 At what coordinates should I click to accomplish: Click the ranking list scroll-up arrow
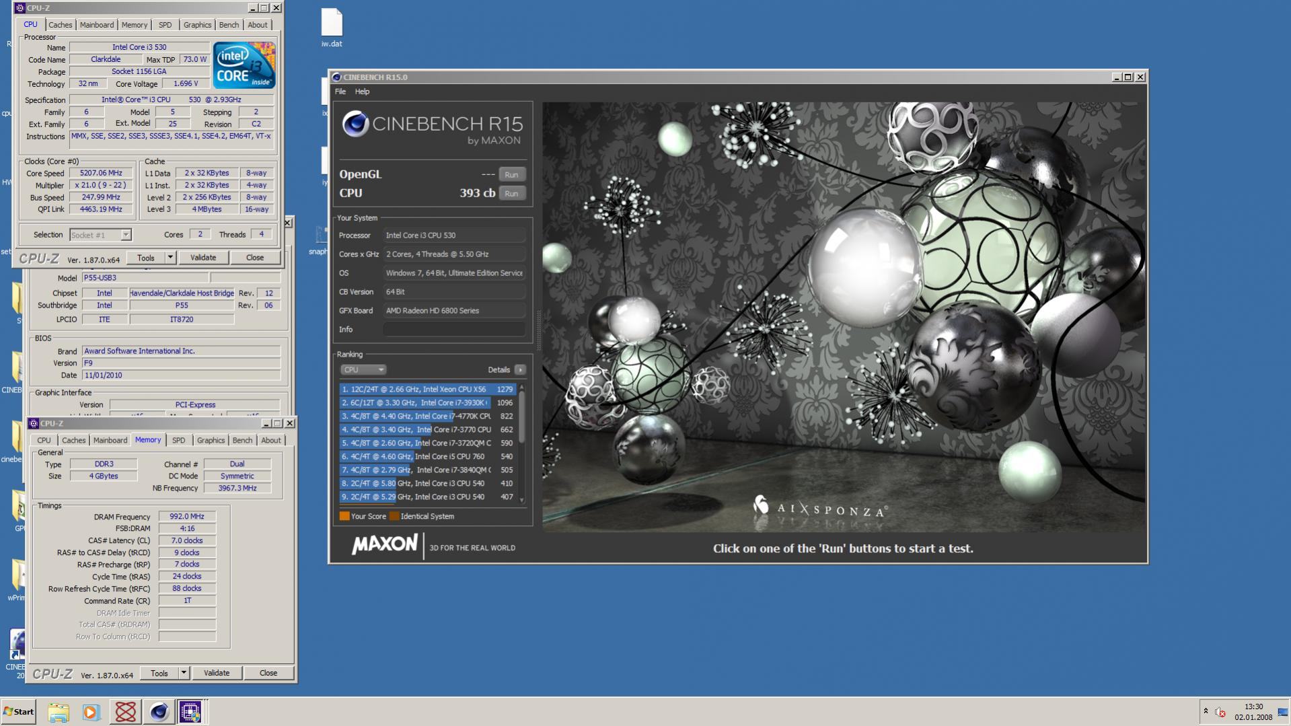(521, 388)
